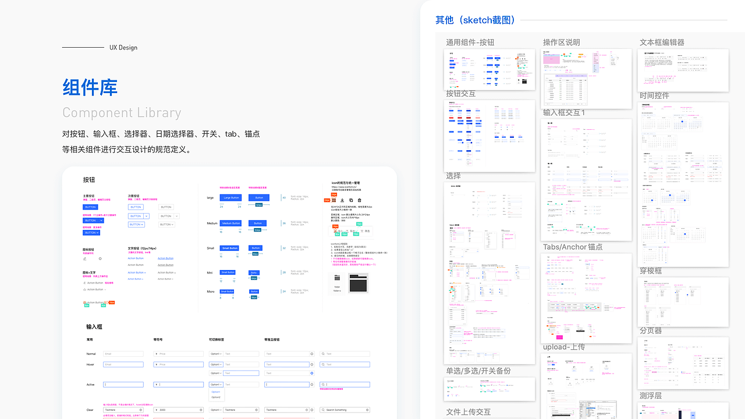Click the Medium Button sample
The width and height of the screenshot is (745, 419).
point(230,223)
